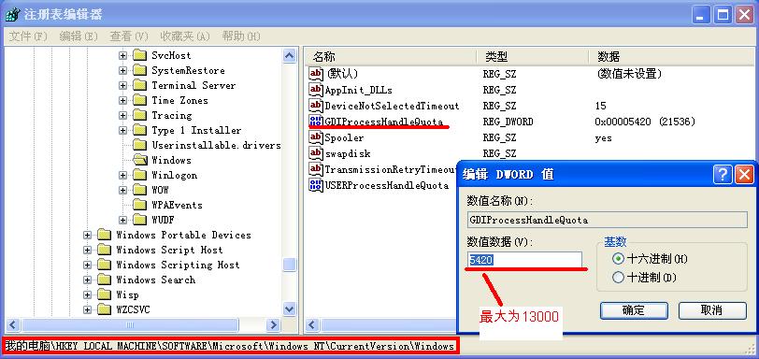Sort values by the 类型 column header

[x=533, y=57]
